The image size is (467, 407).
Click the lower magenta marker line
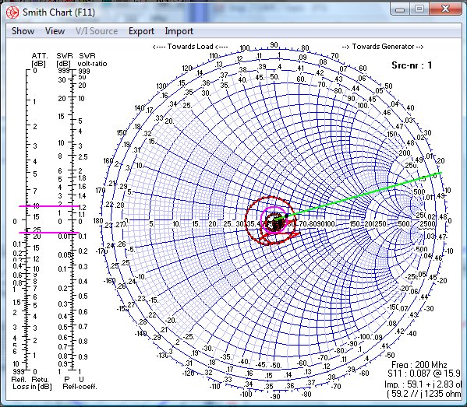click(x=49, y=233)
